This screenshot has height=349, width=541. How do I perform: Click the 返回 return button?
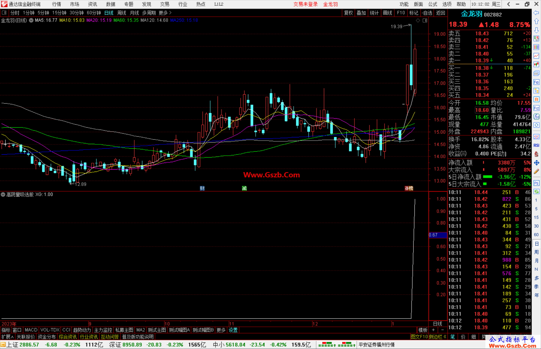pyautogui.click(x=440, y=13)
